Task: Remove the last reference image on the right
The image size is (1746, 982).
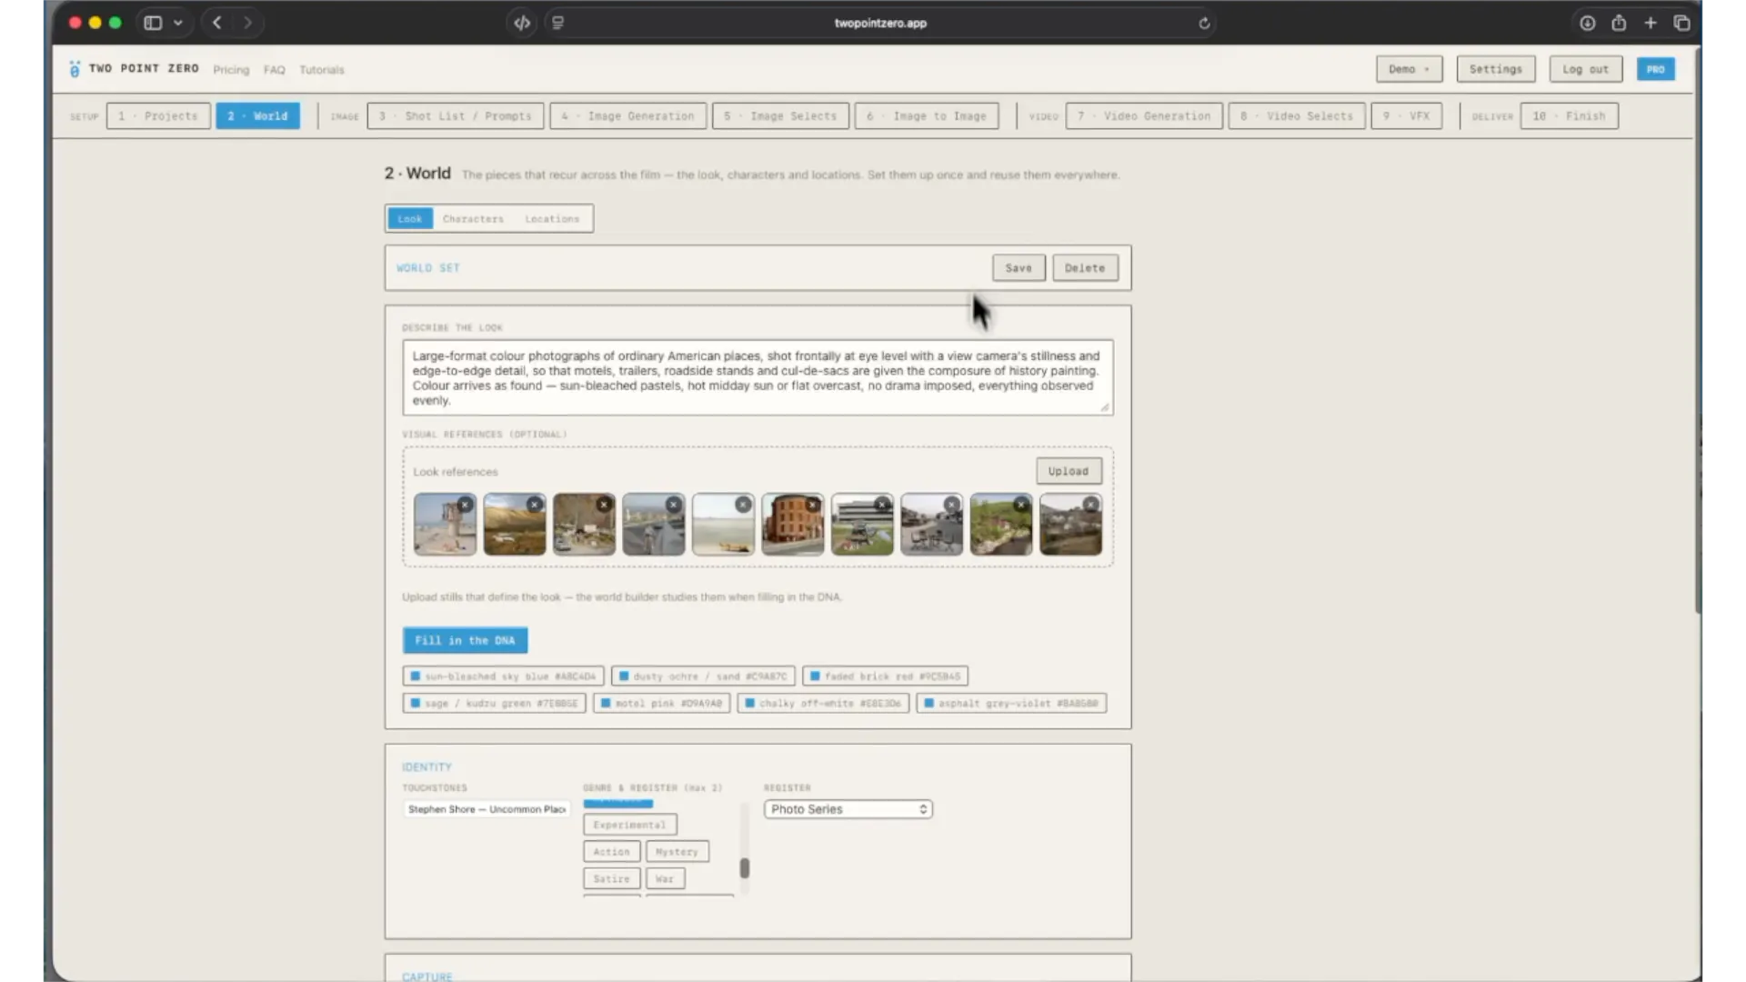Action: click(x=1090, y=505)
